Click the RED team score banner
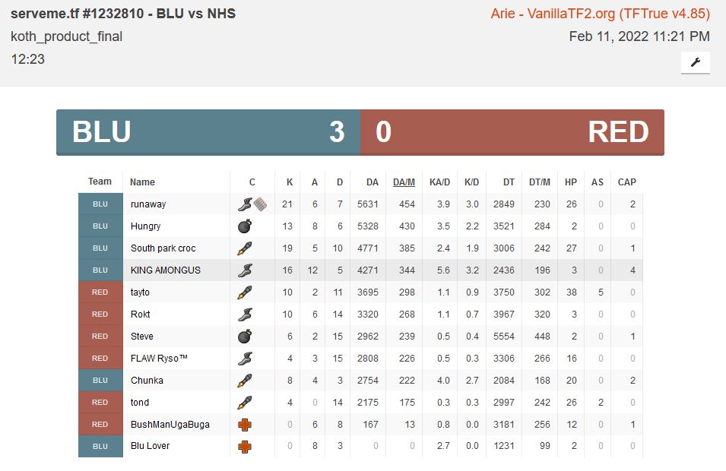This screenshot has height=471, width=726. (512, 132)
